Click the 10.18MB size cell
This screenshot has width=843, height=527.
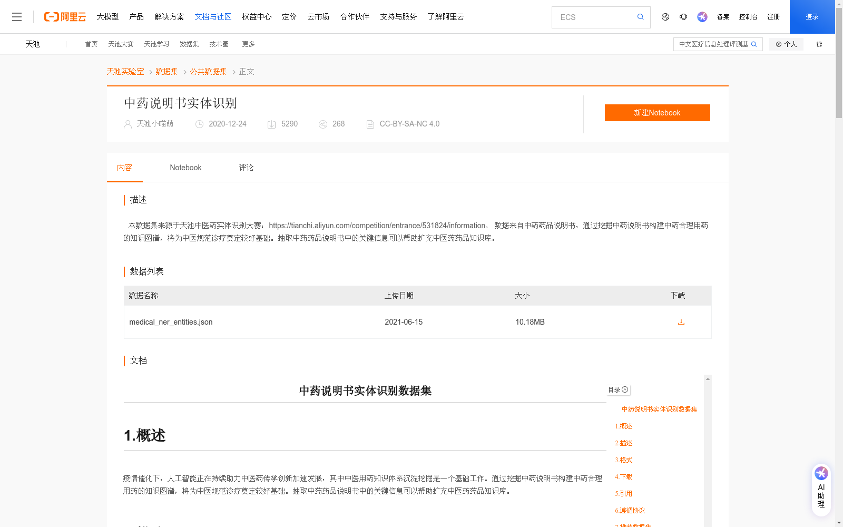(530, 322)
